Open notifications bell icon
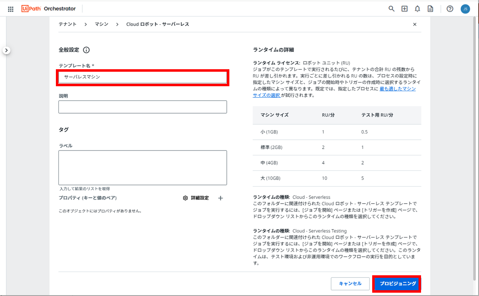 pos(417,9)
